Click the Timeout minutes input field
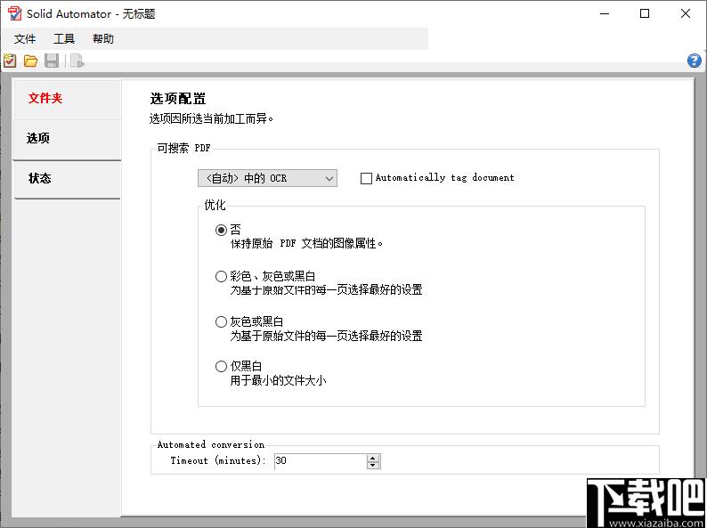 (321, 461)
